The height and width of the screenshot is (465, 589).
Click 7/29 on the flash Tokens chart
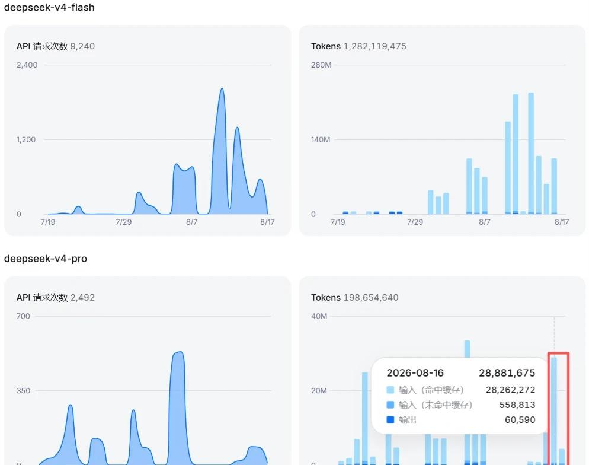tap(415, 222)
